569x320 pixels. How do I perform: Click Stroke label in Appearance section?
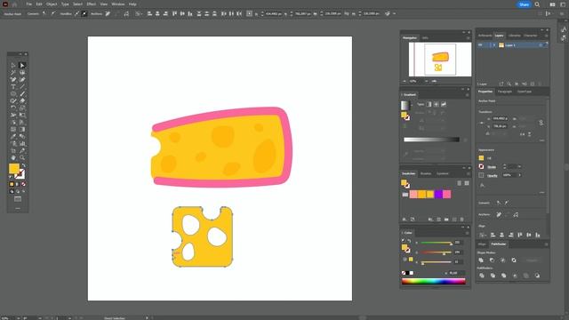tap(492, 167)
